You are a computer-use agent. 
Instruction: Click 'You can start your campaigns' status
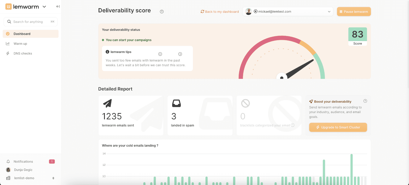(x=129, y=40)
